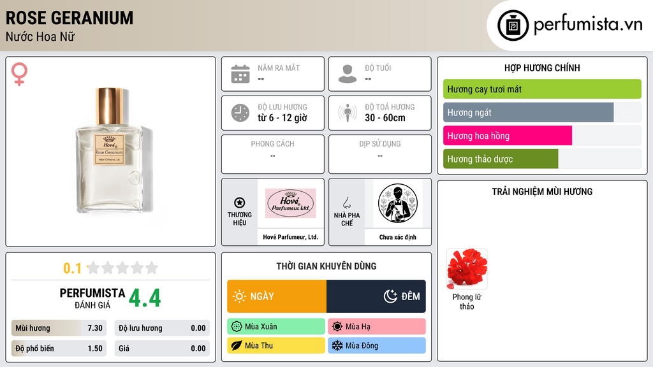Select the Đêm nighttime block
Viewport: 653px width, 367px height.
point(376,296)
